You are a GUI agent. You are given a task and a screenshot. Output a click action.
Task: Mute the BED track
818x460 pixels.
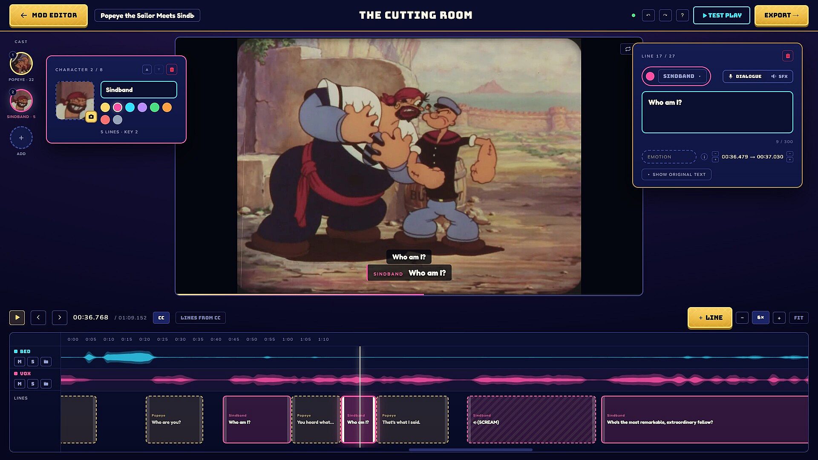click(20, 362)
